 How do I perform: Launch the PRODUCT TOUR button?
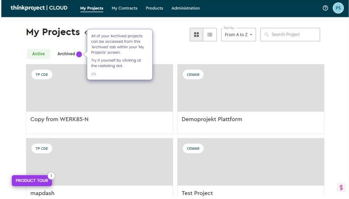[x=32, y=180]
